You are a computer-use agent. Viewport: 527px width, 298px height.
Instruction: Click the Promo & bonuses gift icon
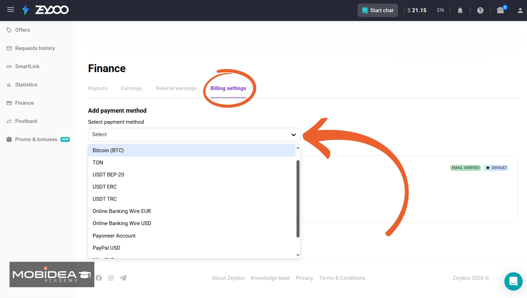9,139
